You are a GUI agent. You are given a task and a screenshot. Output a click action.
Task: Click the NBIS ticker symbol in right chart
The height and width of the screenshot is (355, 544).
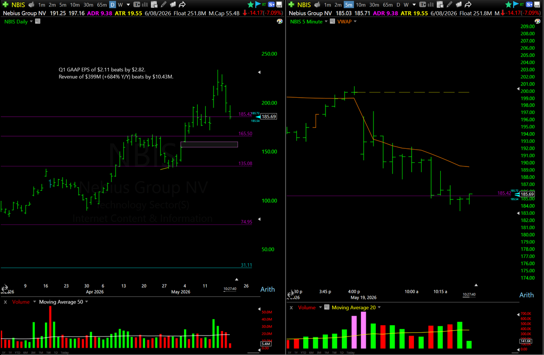[x=304, y=4]
